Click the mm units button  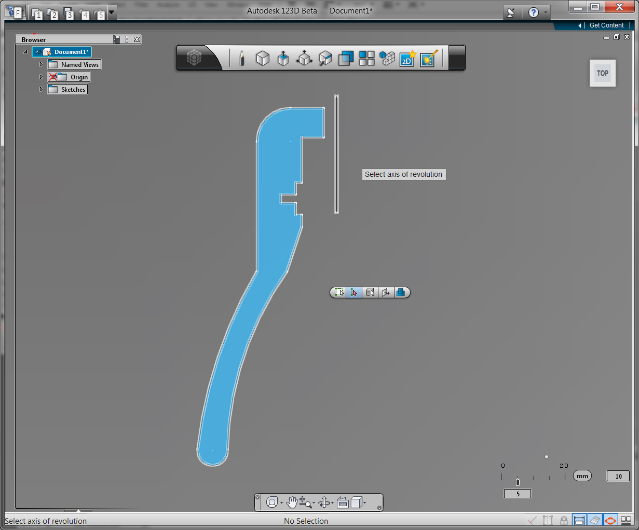582,476
